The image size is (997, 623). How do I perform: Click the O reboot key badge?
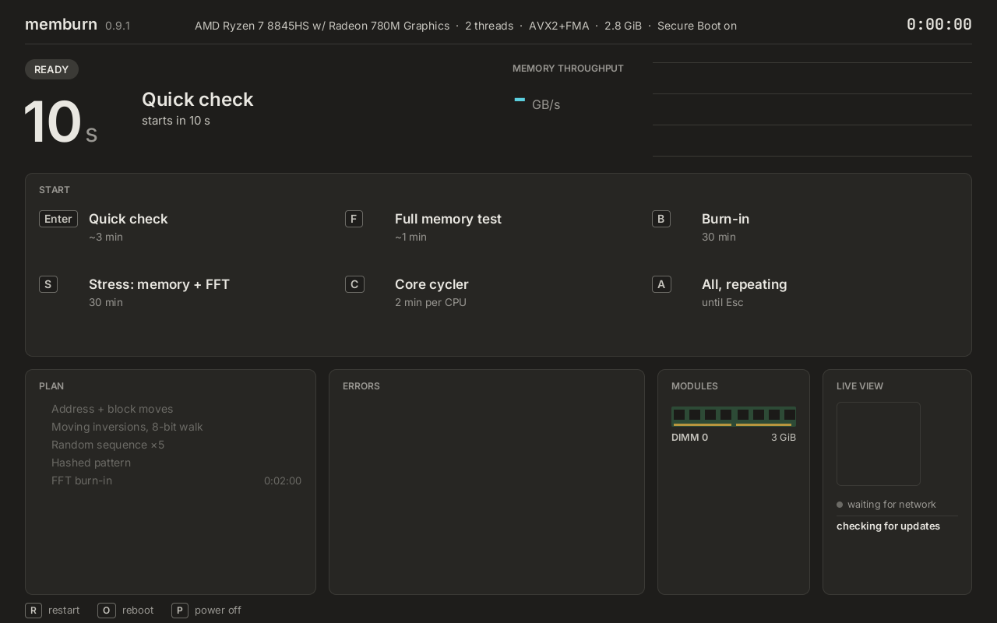[x=107, y=611]
